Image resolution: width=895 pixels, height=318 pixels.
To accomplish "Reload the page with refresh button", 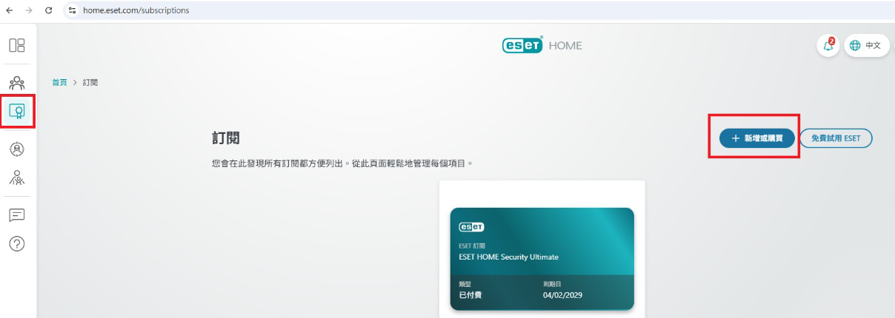I will click(x=49, y=10).
